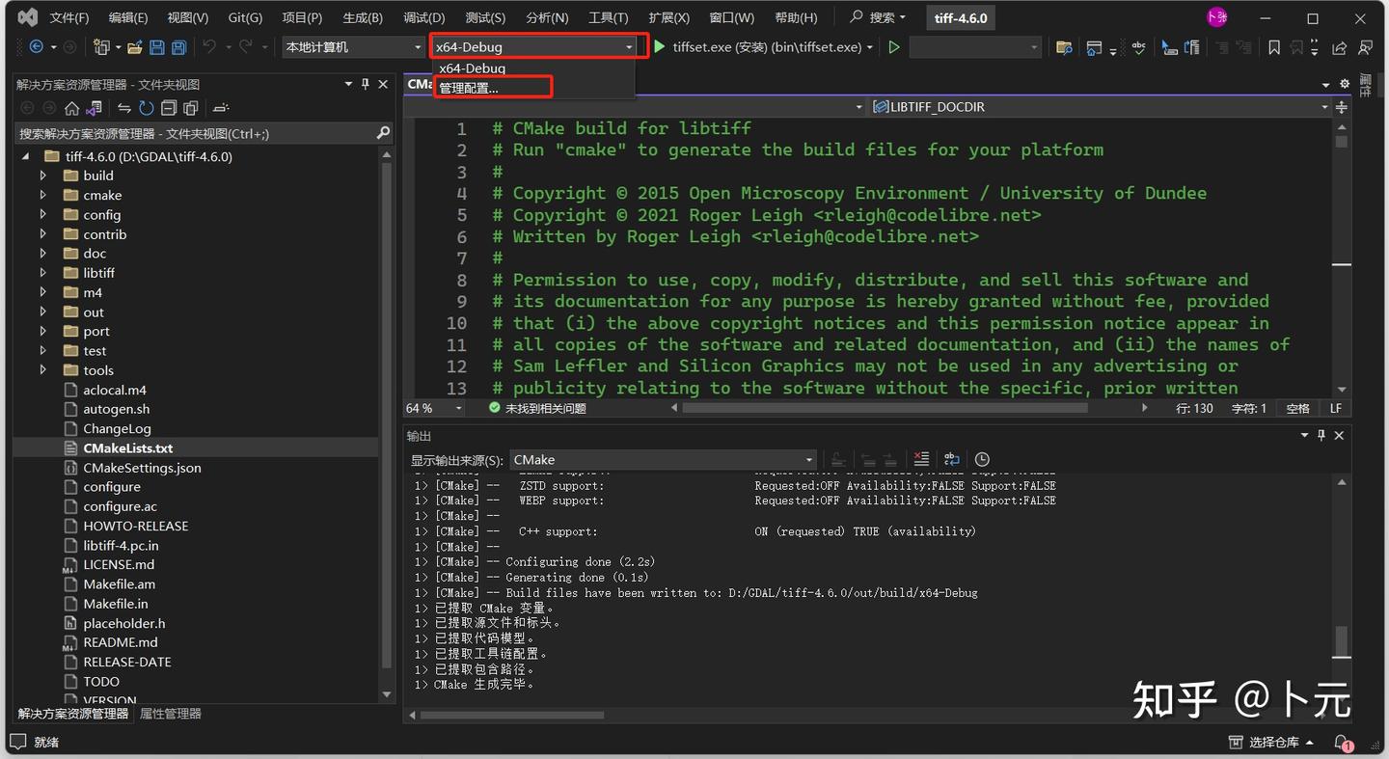Open the 生成(B) build menu

pyautogui.click(x=363, y=18)
